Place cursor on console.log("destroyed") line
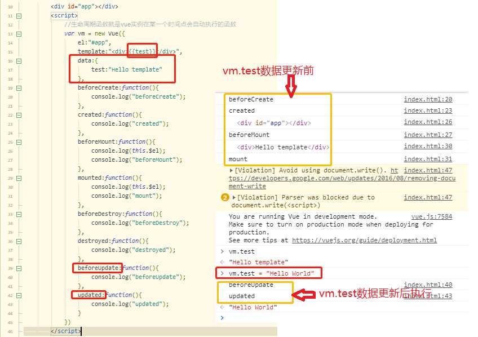 133,250
